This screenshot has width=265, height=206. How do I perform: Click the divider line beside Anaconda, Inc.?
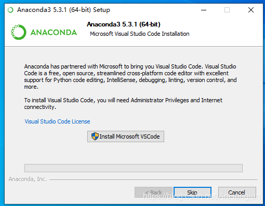[x=153, y=180]
